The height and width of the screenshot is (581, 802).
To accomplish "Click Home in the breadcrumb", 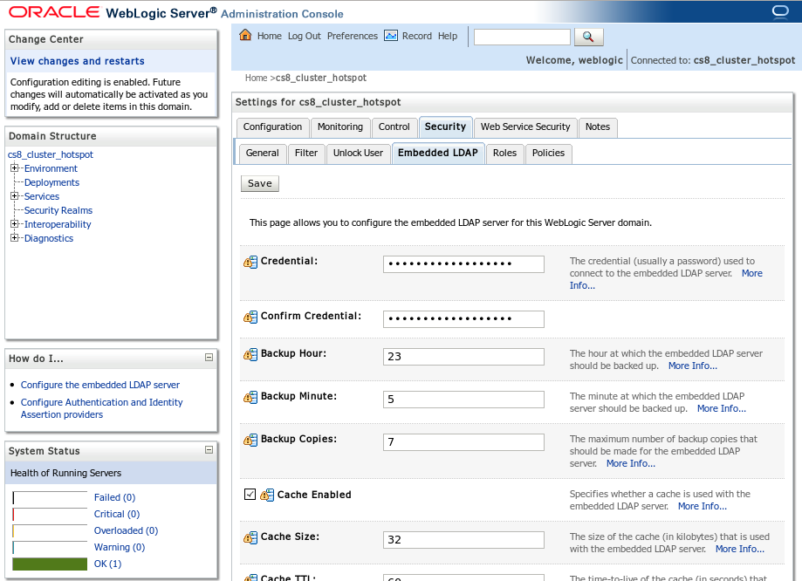I will point(256,78).
